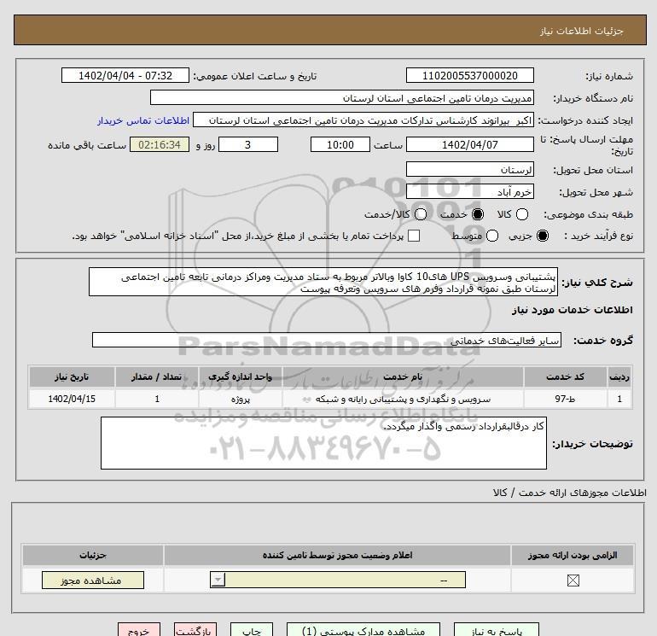
Task: Open مشاهده مدارک پیوستی (1) button
Action: pyautogui.click(x=363, y=630)
